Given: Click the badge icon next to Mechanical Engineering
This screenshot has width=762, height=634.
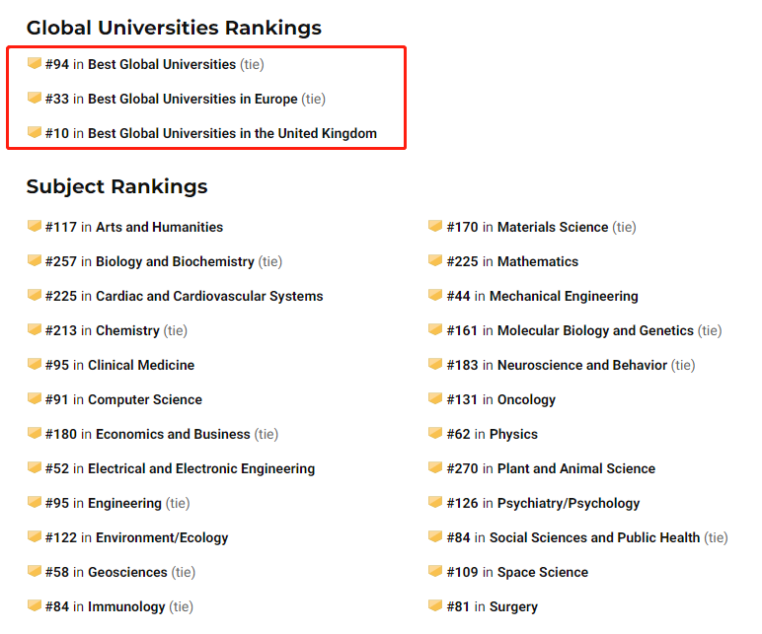Looking at the screenshot, I should [435, 295].
